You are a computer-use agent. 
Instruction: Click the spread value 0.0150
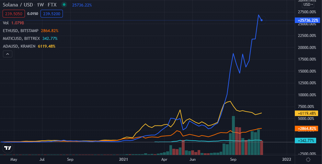point(33,14)
